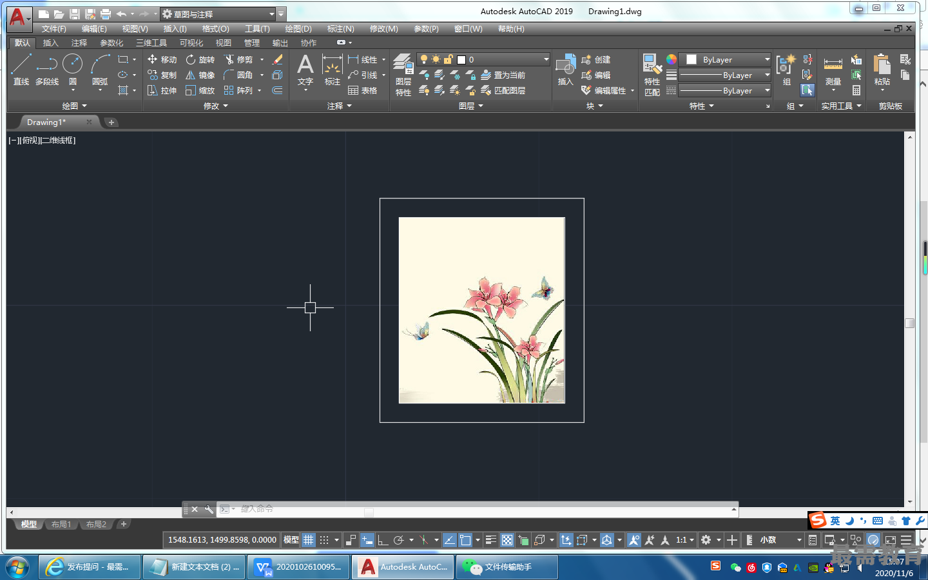Open the workspace 草图与注释 dropdown
This screenshot has width=928, height=580.
pyautogui.click(x=218, y=14)
